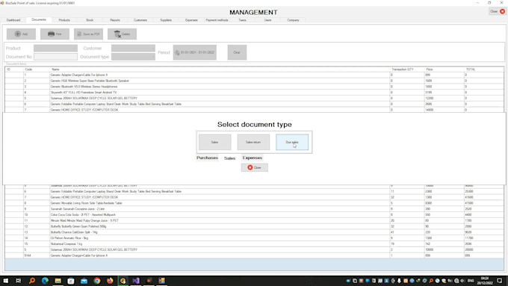Click the volume speaker tray icon
508x286 pixels.
pyautogui.click(x=462, y=281)
